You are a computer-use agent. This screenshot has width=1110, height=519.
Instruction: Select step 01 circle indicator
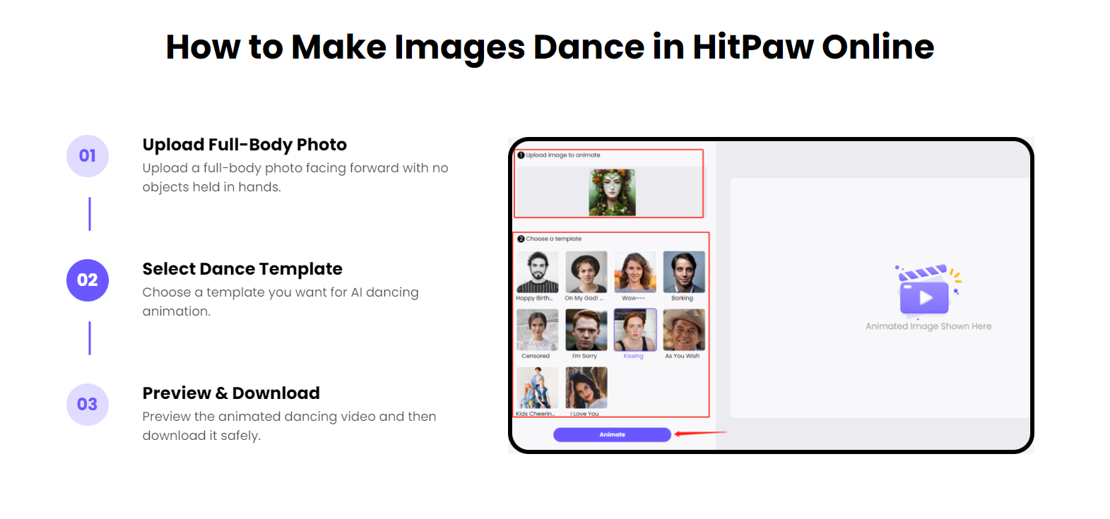click(x=88, y=156)
